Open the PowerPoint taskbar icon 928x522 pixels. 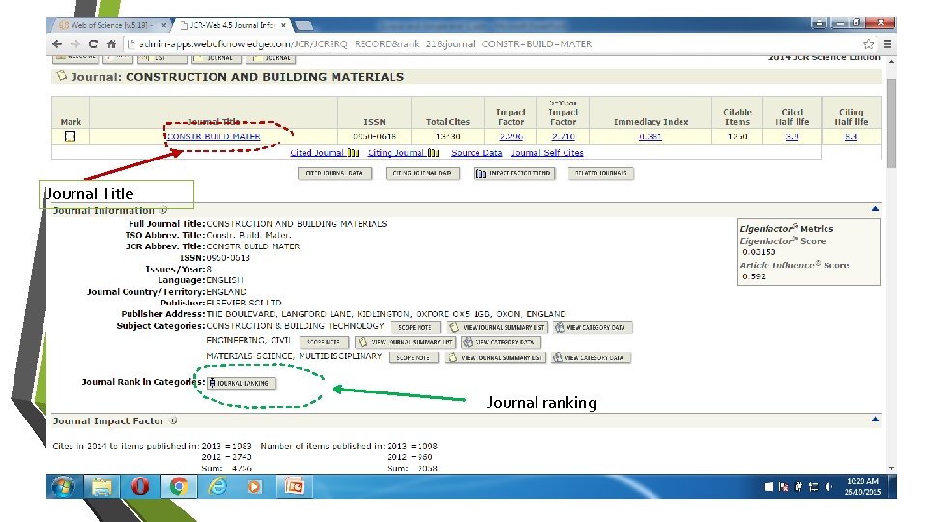pyautogui.click(x=294, y=486)
